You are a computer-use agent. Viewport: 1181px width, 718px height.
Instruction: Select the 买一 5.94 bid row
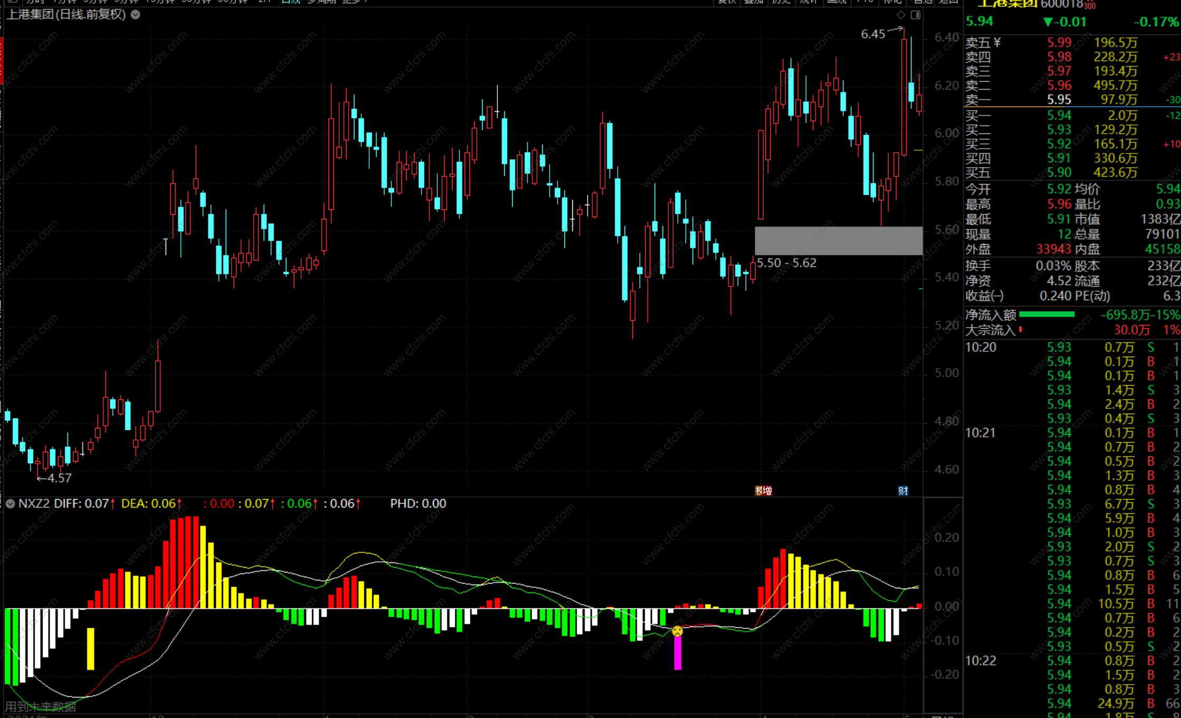click(x=1059, y=115)
